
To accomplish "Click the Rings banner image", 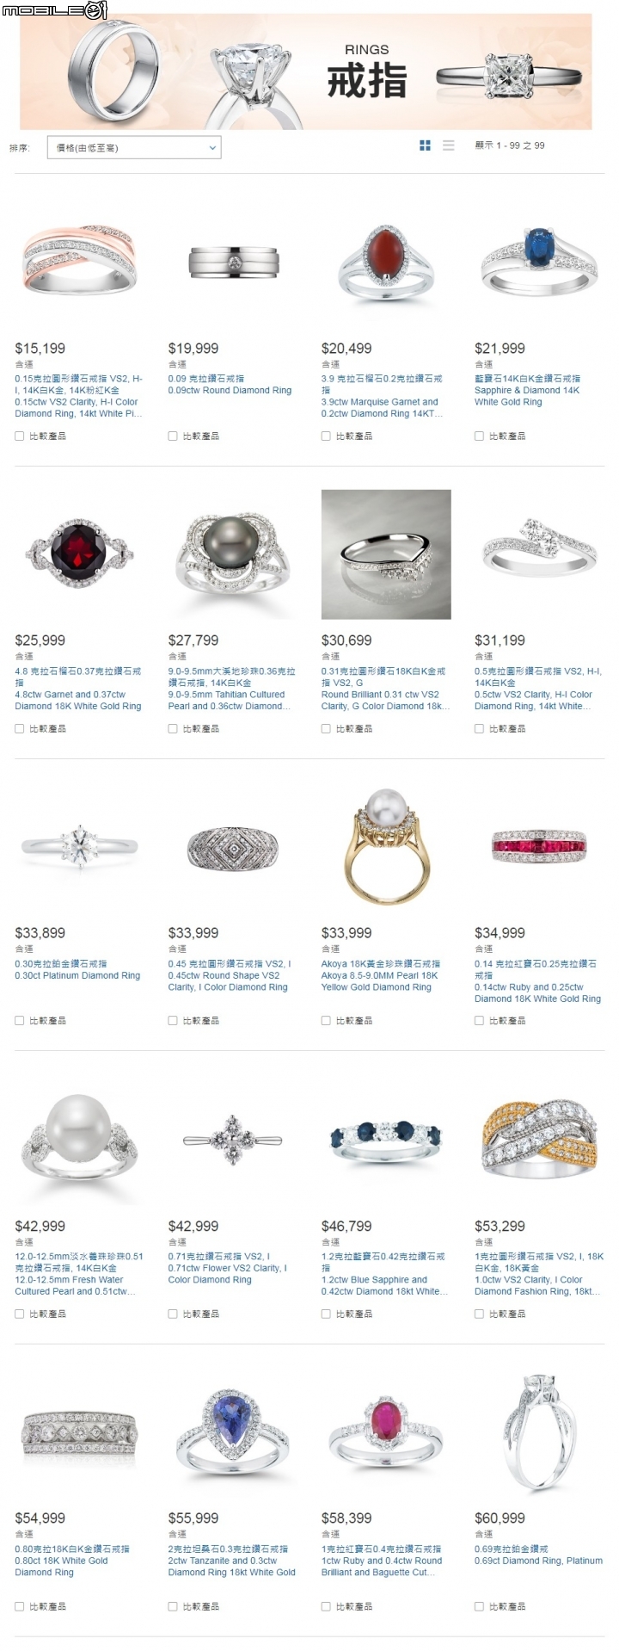I will (x=306, y=71).
